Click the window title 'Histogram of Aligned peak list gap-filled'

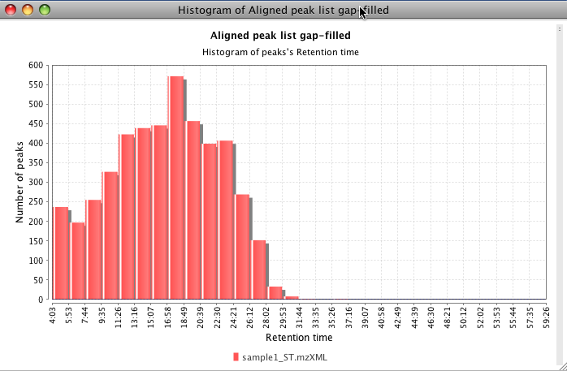click(283, 10)
